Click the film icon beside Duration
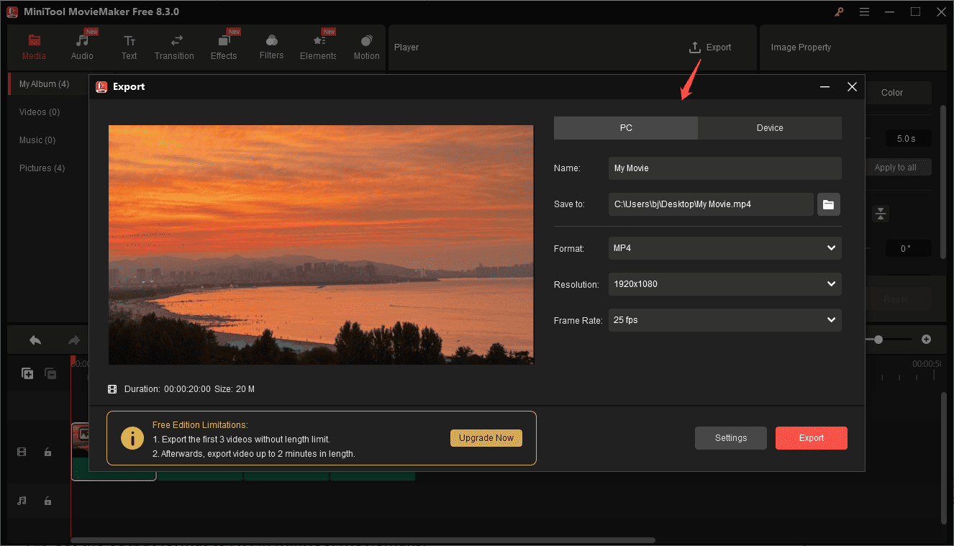 coord(112,389)
